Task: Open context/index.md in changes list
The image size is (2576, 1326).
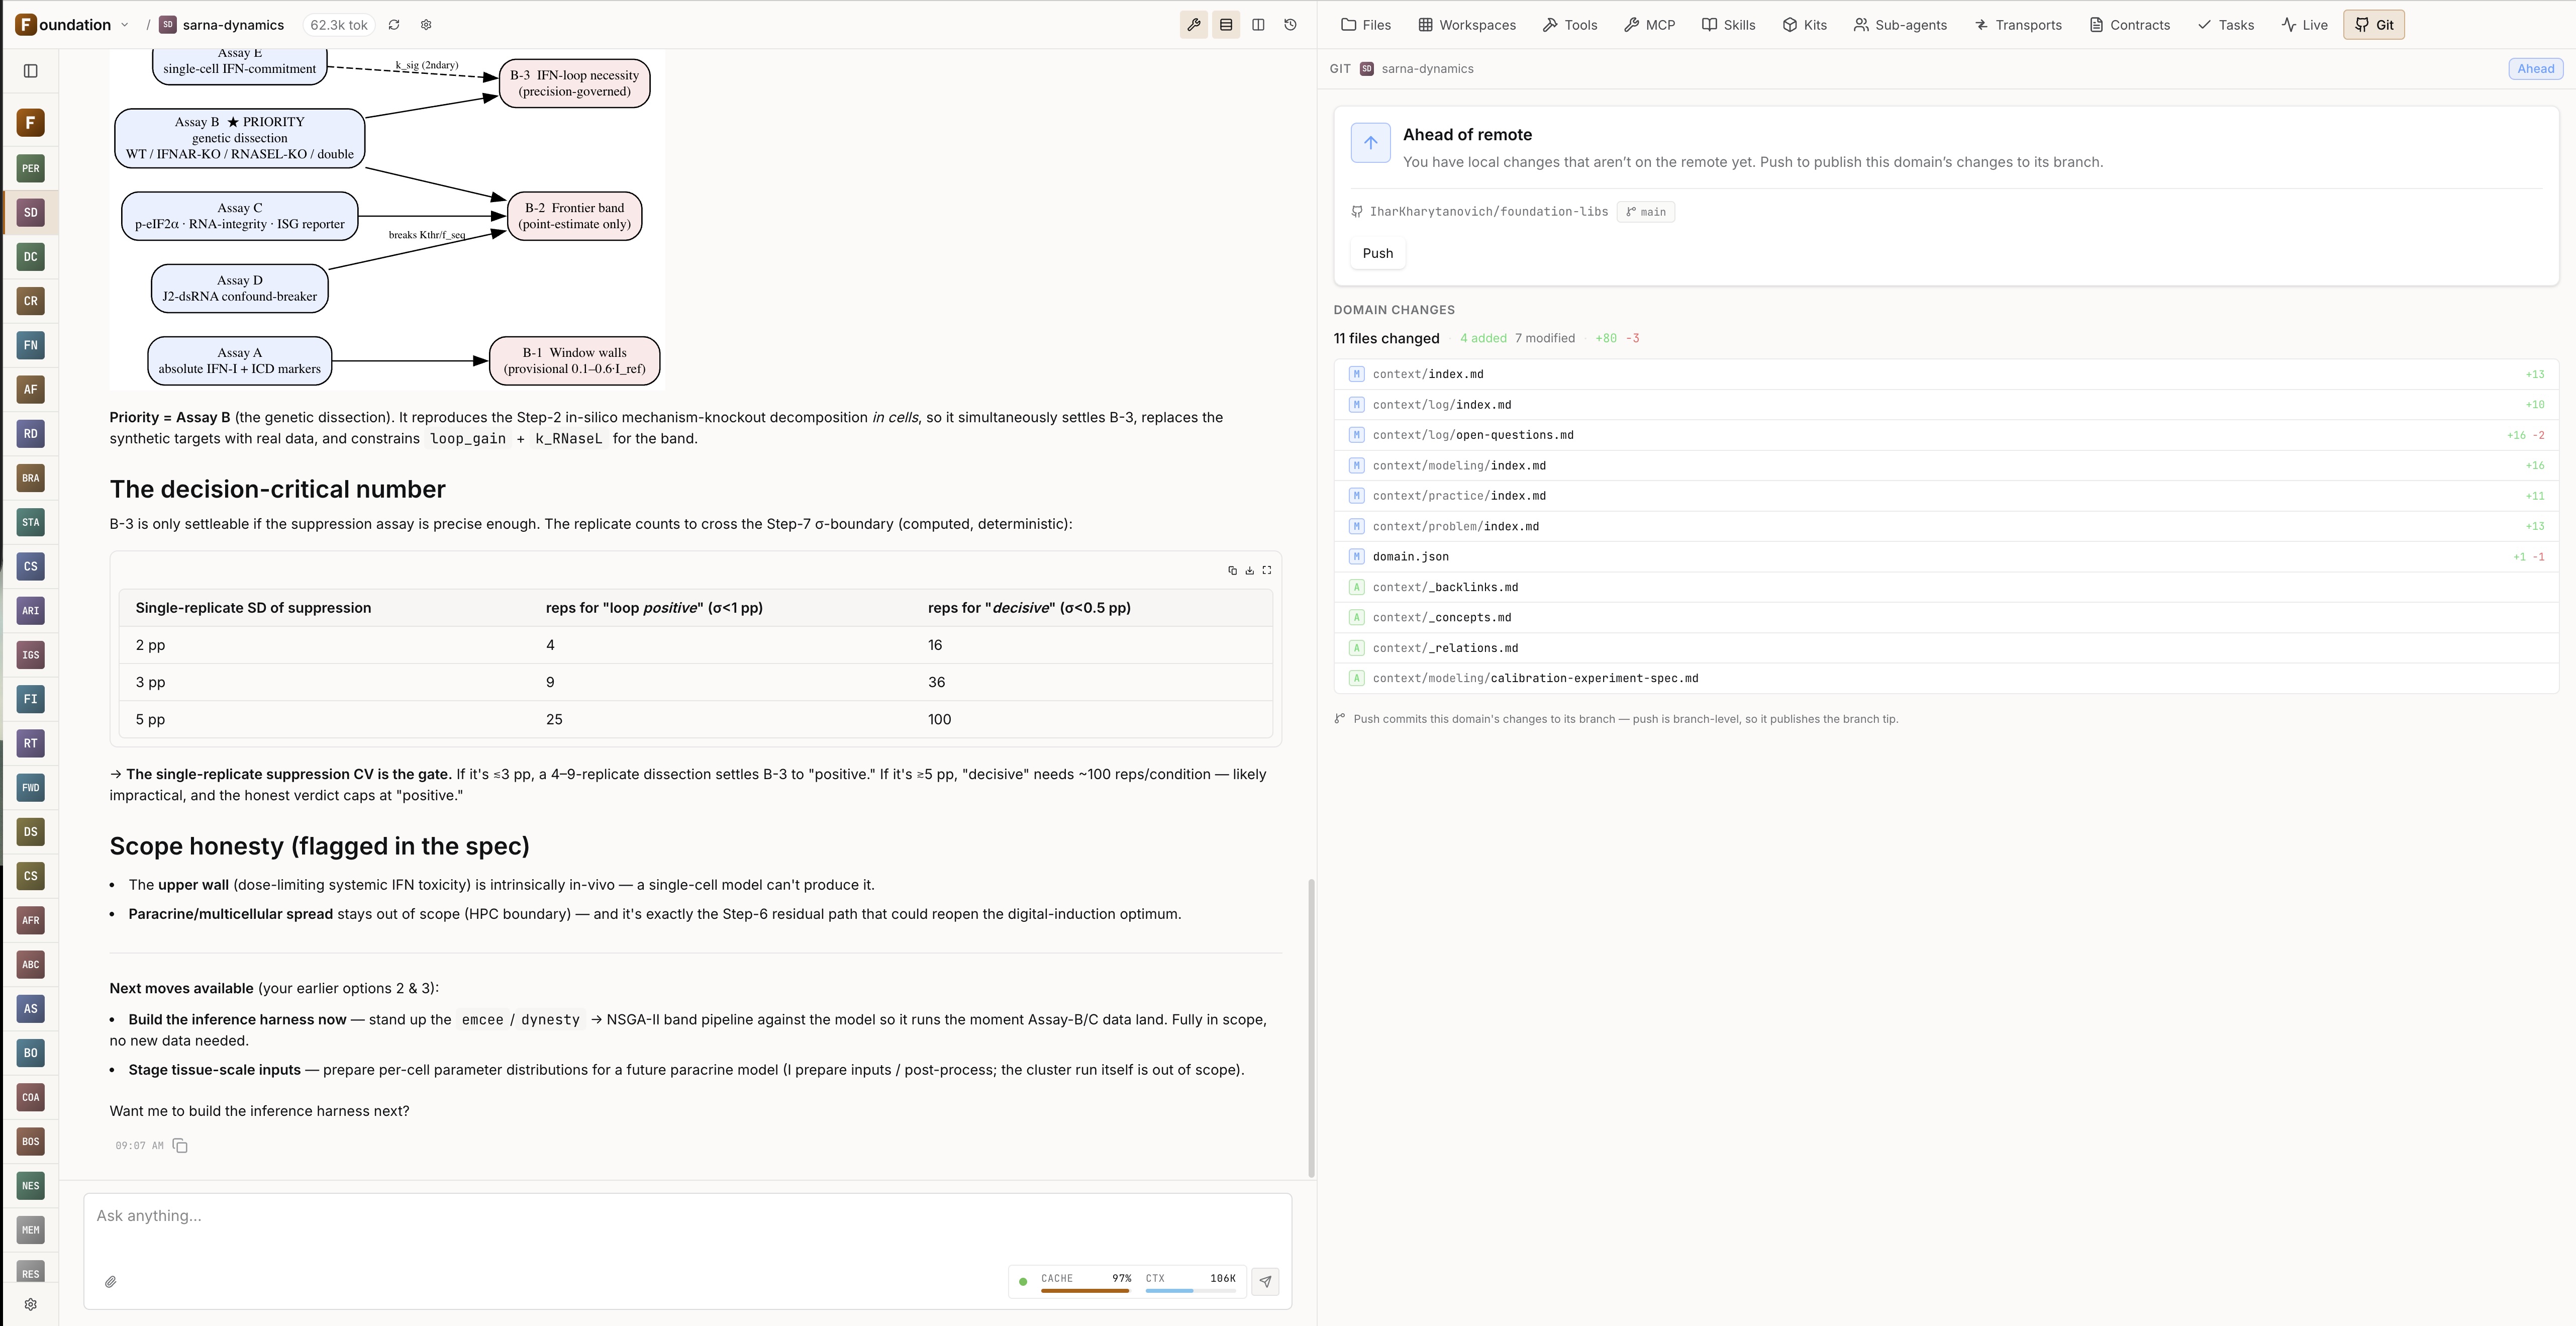Action: pyautogui.click(x=1946, y=374)
